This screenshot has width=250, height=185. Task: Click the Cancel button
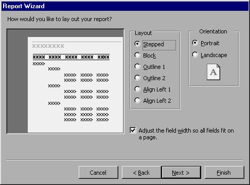click(98, 172)
